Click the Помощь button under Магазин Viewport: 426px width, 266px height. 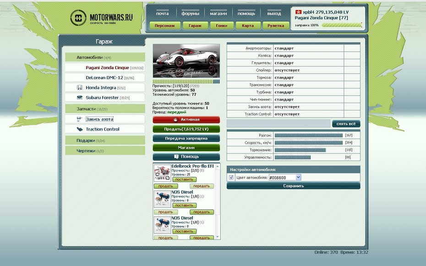pyautogui.click(x=186, y=157)
